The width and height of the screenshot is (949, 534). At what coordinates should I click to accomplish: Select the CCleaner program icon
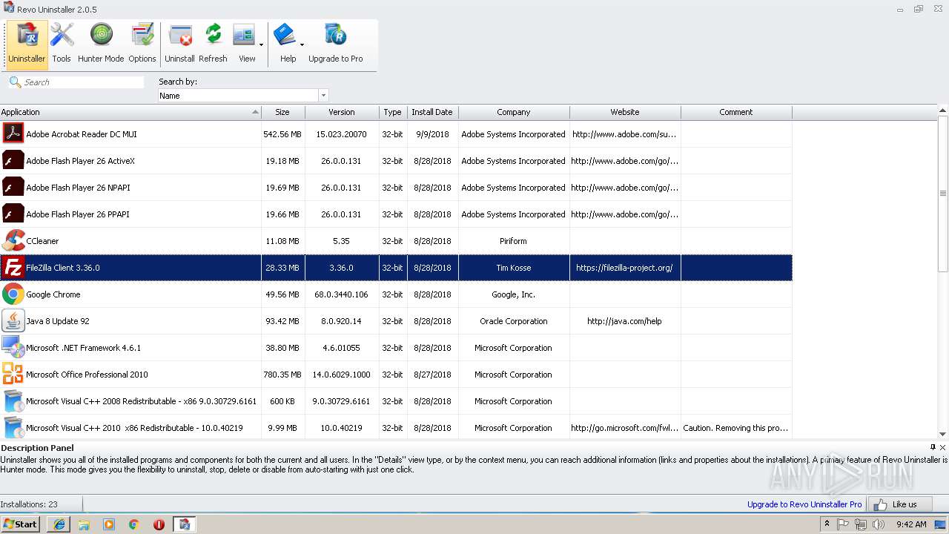pos(13,241)
